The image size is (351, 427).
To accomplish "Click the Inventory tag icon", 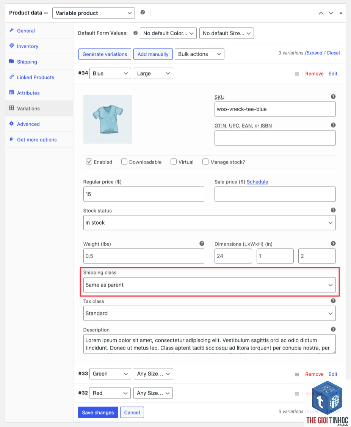I will [11, 46].
